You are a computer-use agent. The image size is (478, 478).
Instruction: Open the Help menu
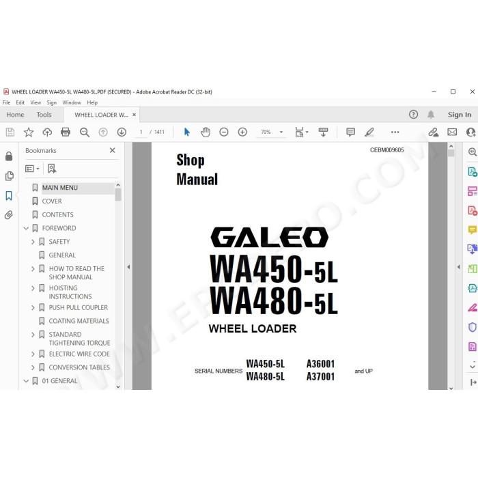[92, 102]
